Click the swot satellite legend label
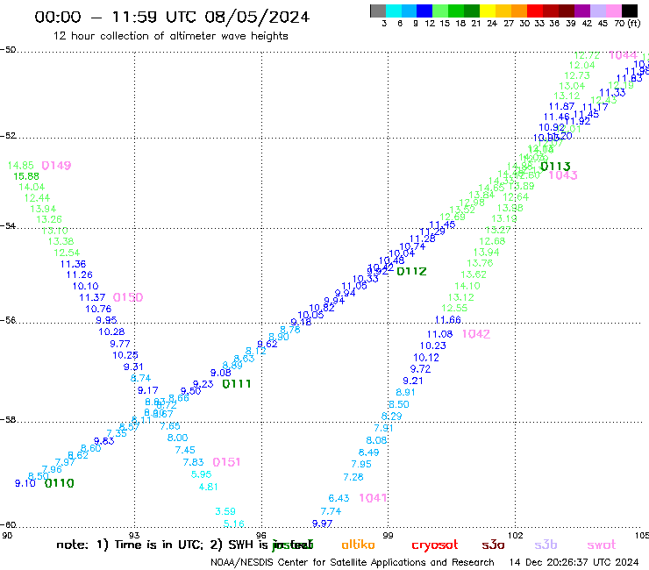 coord(602,545)
